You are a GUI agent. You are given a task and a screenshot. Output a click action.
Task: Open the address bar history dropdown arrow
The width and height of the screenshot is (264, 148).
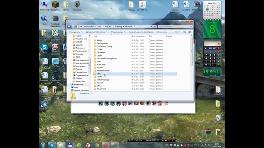(151, 26)
